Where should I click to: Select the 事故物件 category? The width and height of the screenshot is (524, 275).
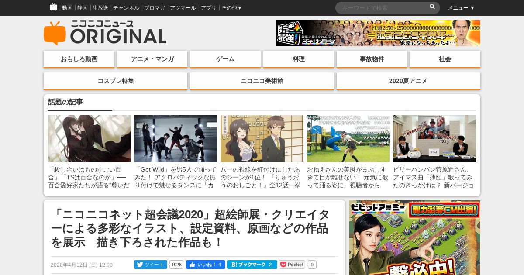coord(372,59)
